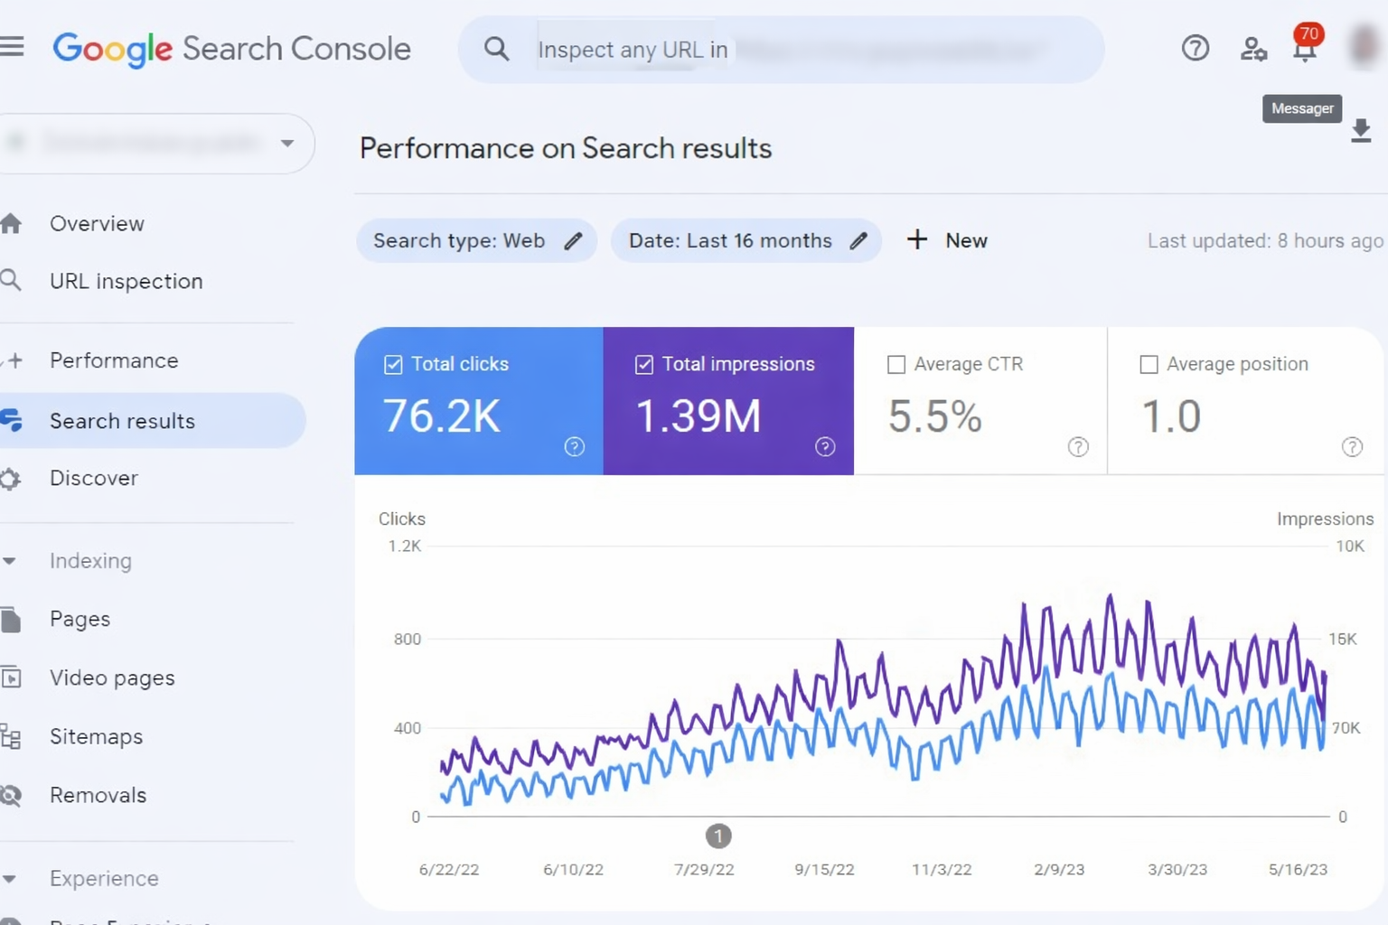The image size is (1388, 925).
Task: Expand the property selector dropdown
Action: click(286, 143)
